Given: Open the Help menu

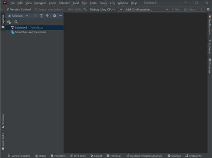Looking at the screenshot, I should 134,3.
